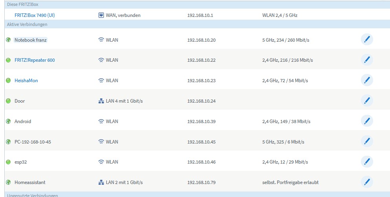Edit the Notebook franz device entry

pos(366,40)
